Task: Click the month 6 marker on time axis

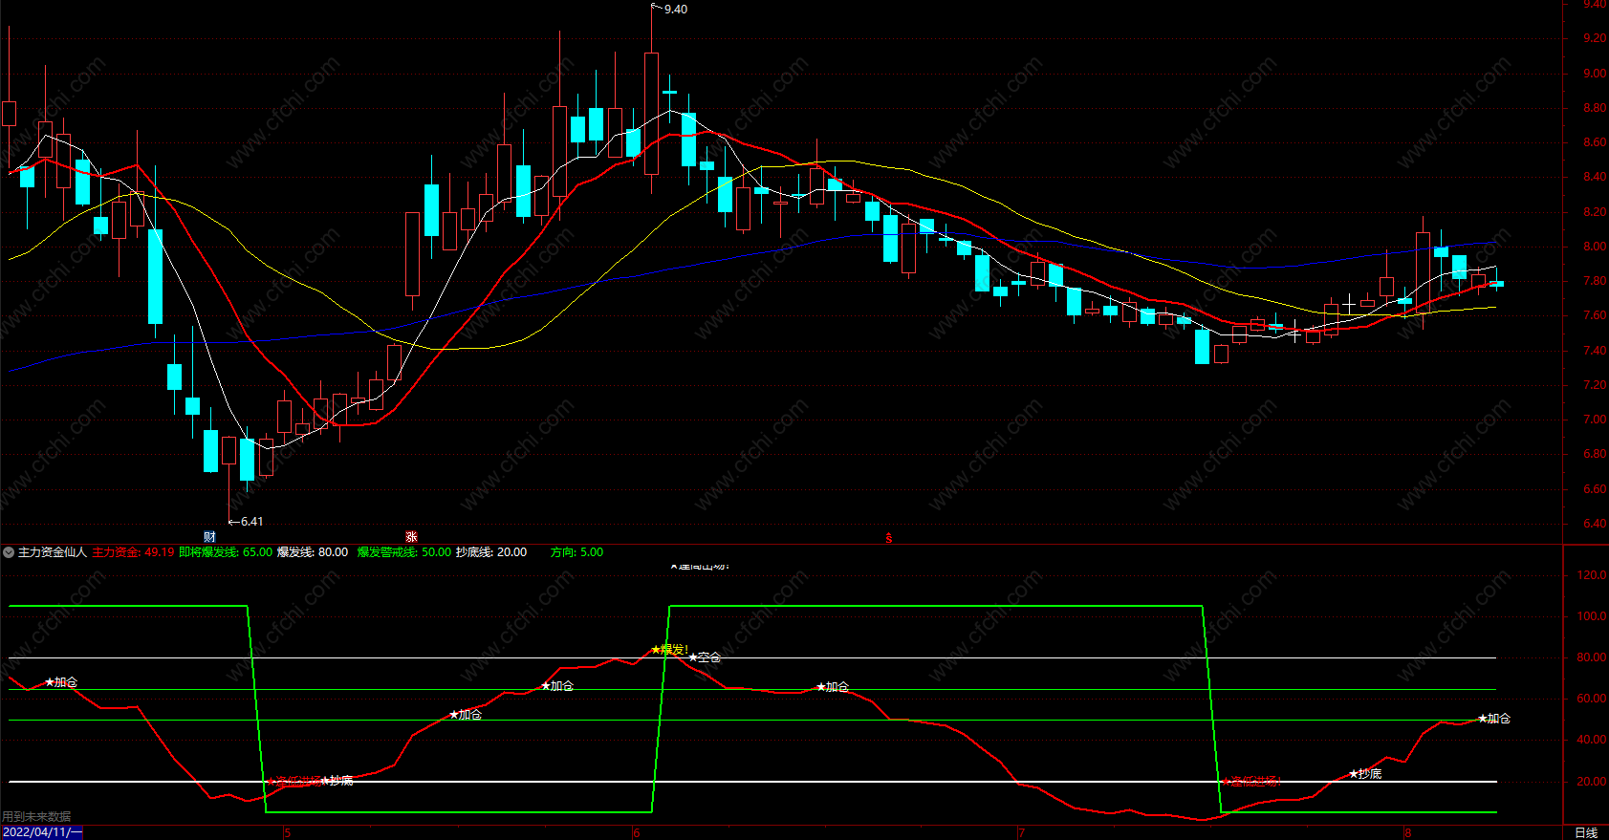Action: click(637, 832)
